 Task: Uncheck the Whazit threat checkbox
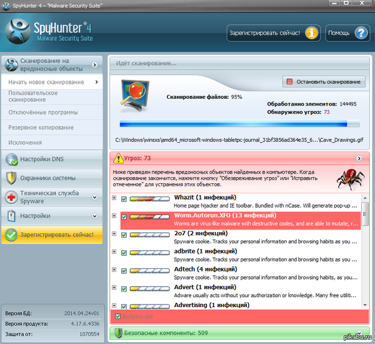click(x=124, y=199)
